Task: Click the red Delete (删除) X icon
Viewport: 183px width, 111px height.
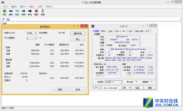Action: point(36,11)
